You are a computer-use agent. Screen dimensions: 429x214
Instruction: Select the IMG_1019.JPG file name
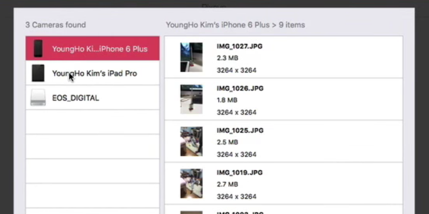[240, 172]
